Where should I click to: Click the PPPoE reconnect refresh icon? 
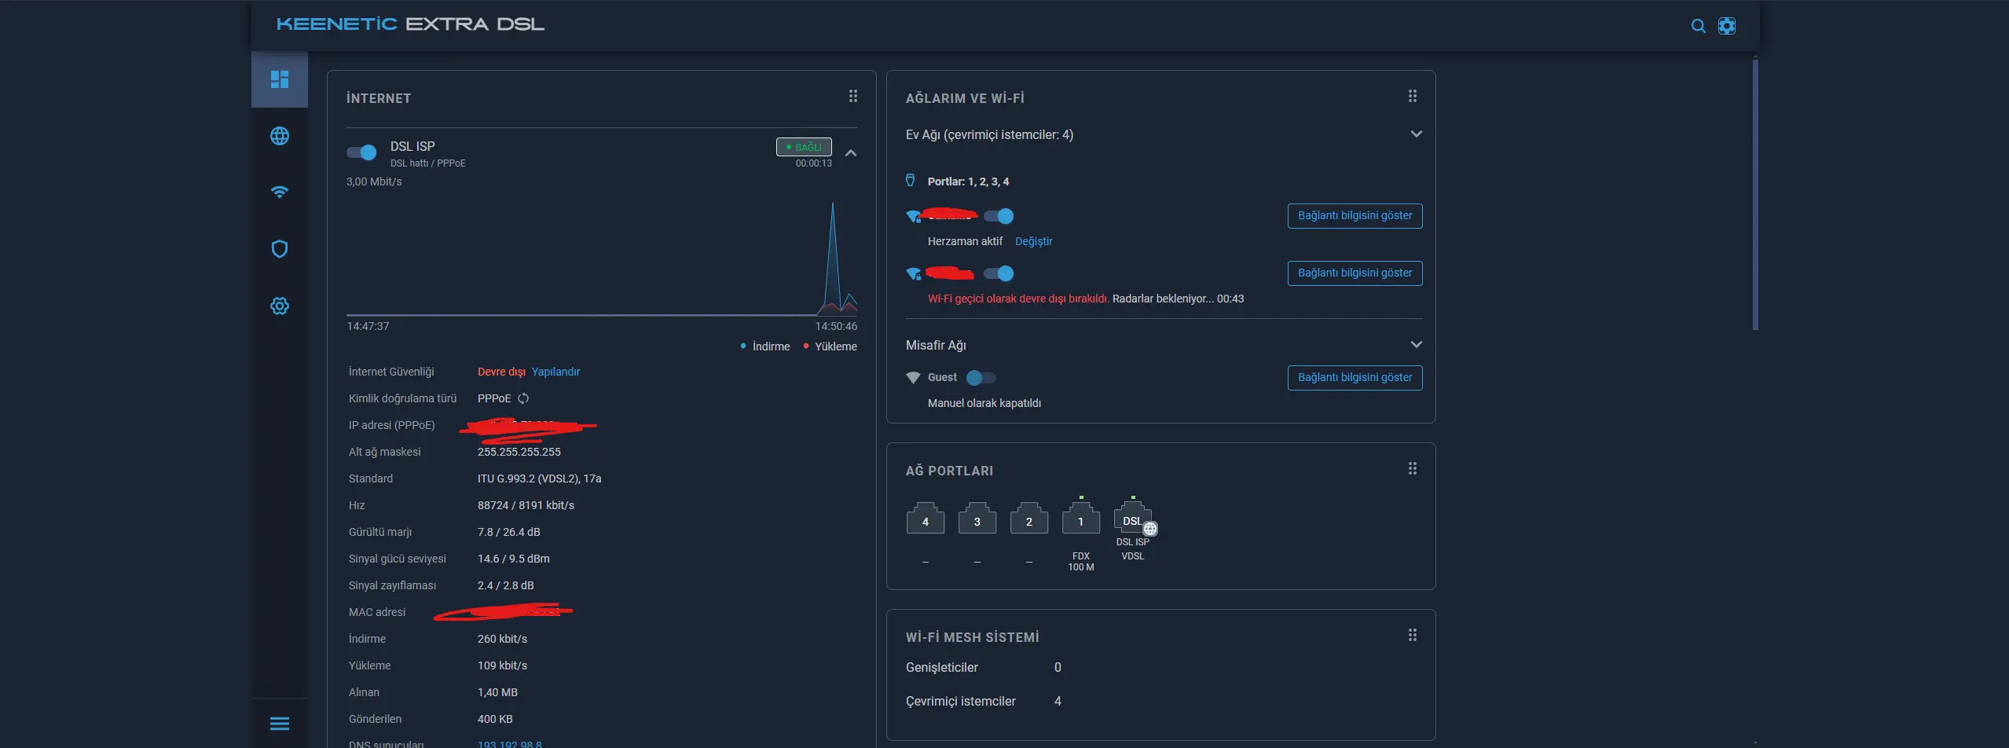click(523, 398)
